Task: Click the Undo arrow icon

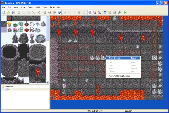Action: tap(39, 12)
